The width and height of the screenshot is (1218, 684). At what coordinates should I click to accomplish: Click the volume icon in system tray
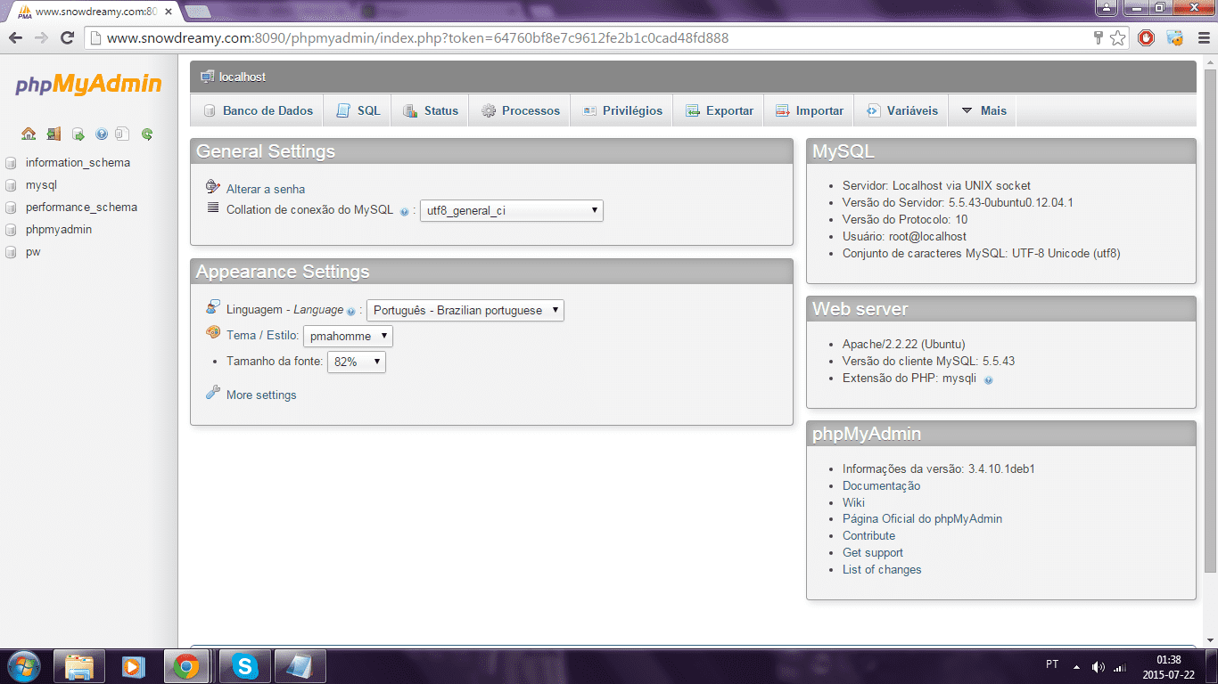coord(1098,667)
